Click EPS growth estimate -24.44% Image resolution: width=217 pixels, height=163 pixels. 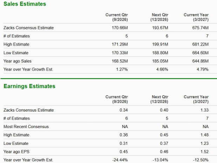[120, 160]
